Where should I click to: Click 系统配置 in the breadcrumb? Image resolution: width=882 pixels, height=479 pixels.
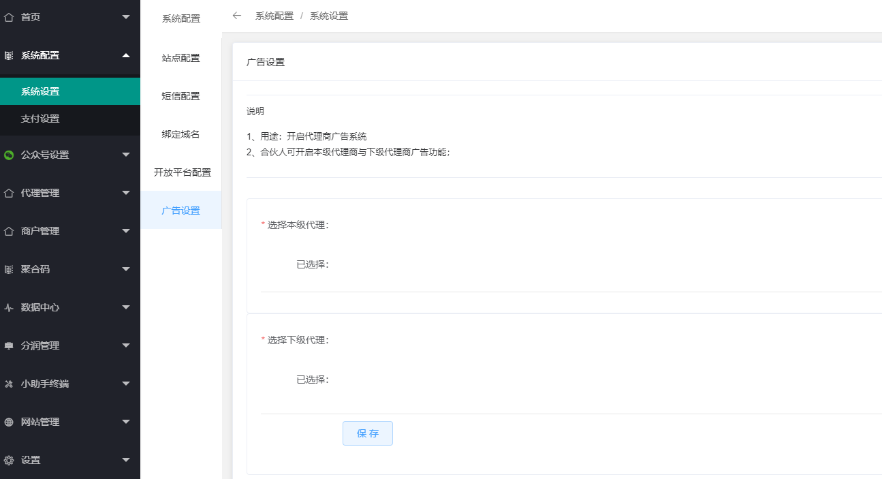(274, 16)
